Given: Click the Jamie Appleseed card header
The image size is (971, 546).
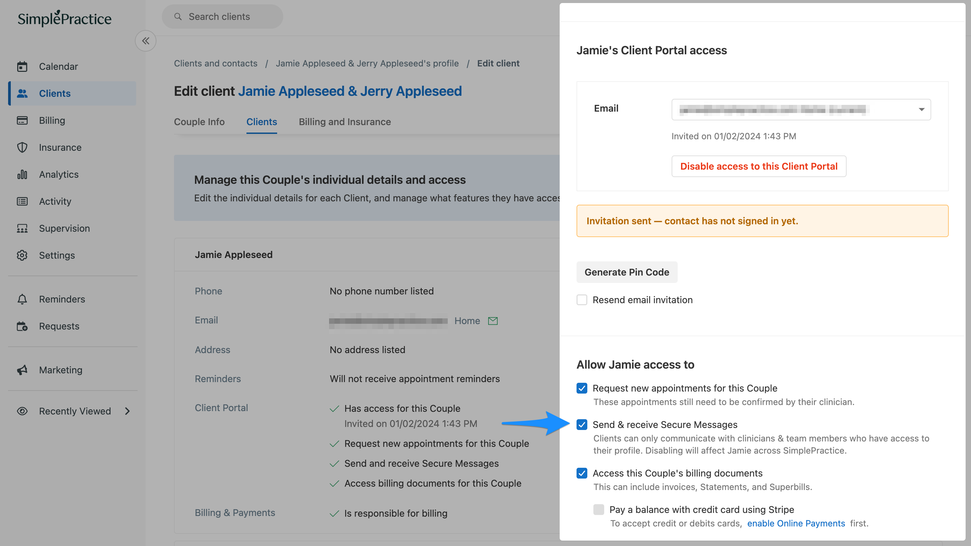Looking at the screenshot, I should tap(233, 255).
